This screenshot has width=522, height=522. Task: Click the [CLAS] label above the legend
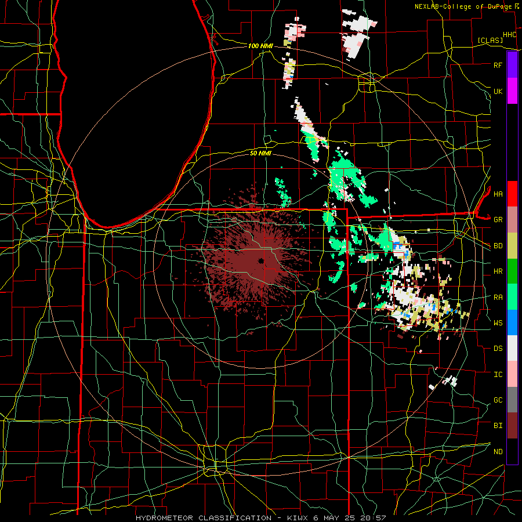490,40
